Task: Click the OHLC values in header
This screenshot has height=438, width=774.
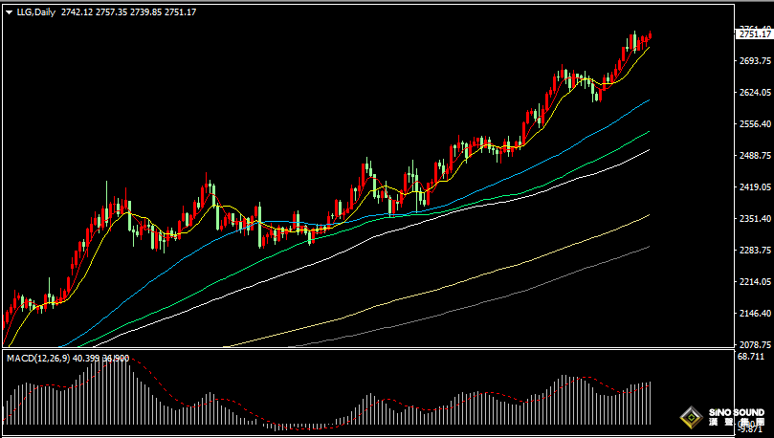Action: 128,12
